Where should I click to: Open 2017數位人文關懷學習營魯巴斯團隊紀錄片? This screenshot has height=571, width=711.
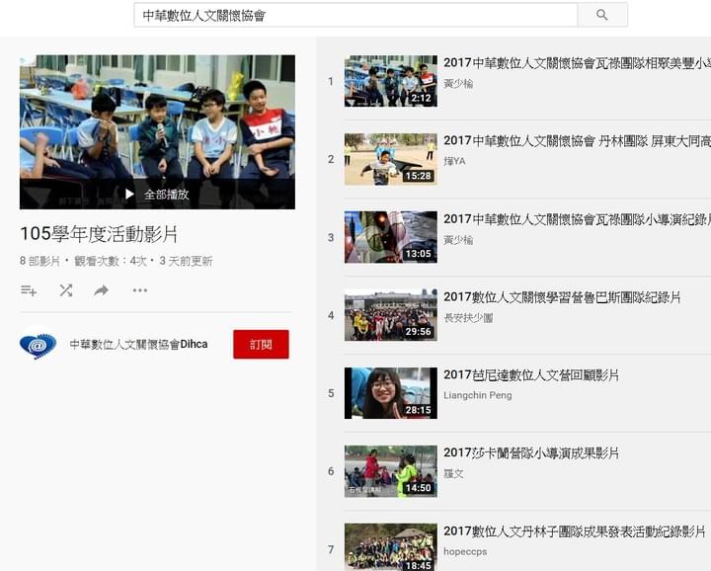(x=562, y=297)
